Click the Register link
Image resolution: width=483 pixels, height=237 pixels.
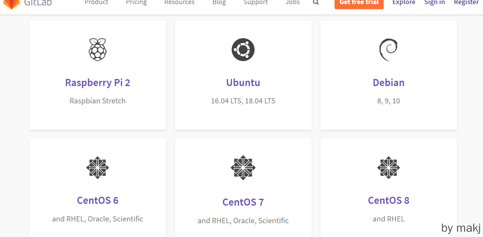pos(466,2)
